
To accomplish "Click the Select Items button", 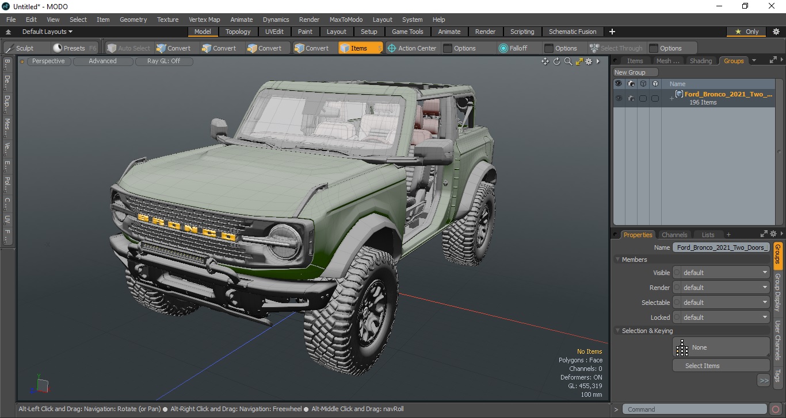I will click(x=721, y=366).
